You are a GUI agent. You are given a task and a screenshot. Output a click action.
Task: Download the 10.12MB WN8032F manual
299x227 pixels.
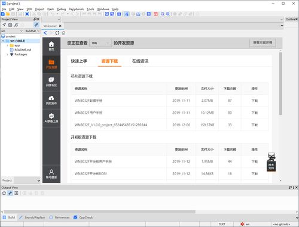255,113
